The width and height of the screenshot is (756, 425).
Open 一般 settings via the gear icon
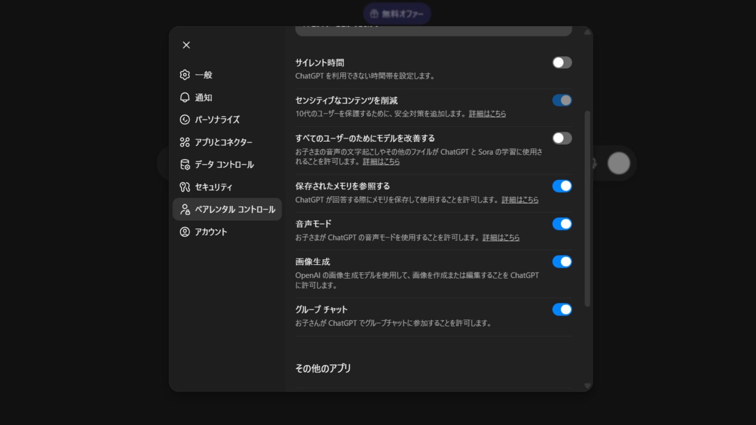point(185,75)
